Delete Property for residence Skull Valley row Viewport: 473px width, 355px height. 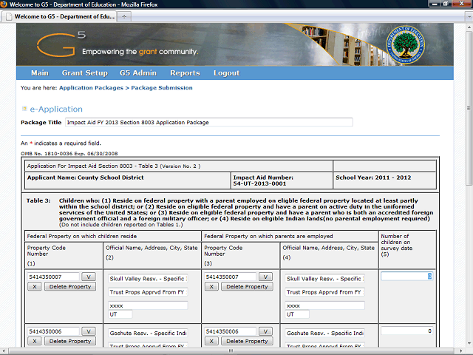point(70,286)
